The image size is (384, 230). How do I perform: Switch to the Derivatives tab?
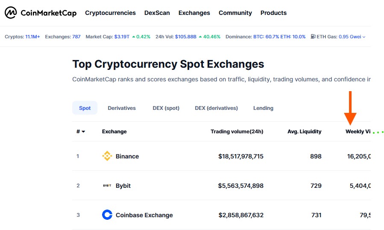point(122,108)
